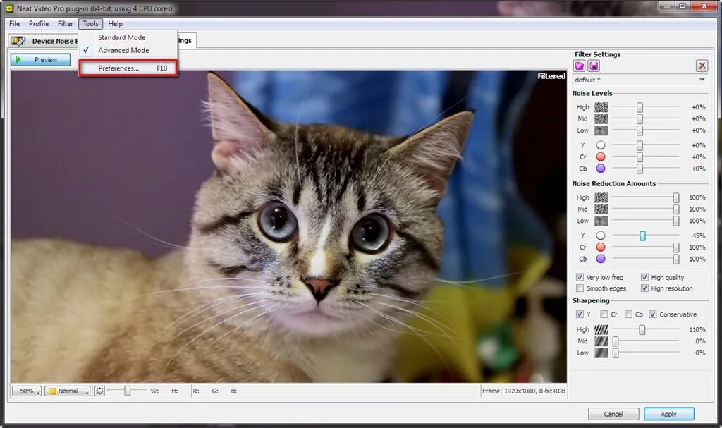
Task: Click Sharpening Low frequency icon
Action: click(x=601, y=353)
